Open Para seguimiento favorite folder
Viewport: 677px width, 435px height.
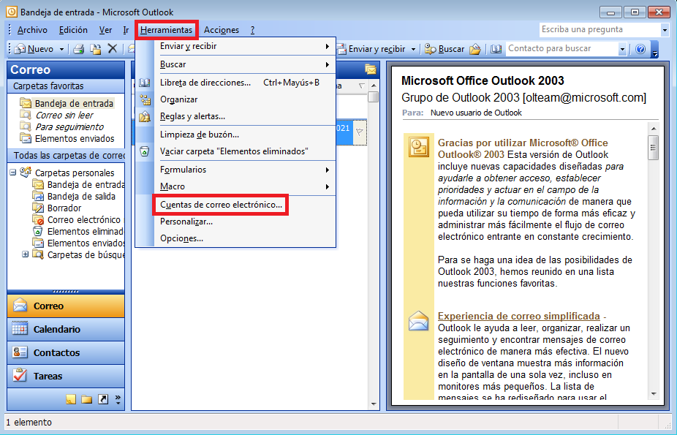[61, 127]
